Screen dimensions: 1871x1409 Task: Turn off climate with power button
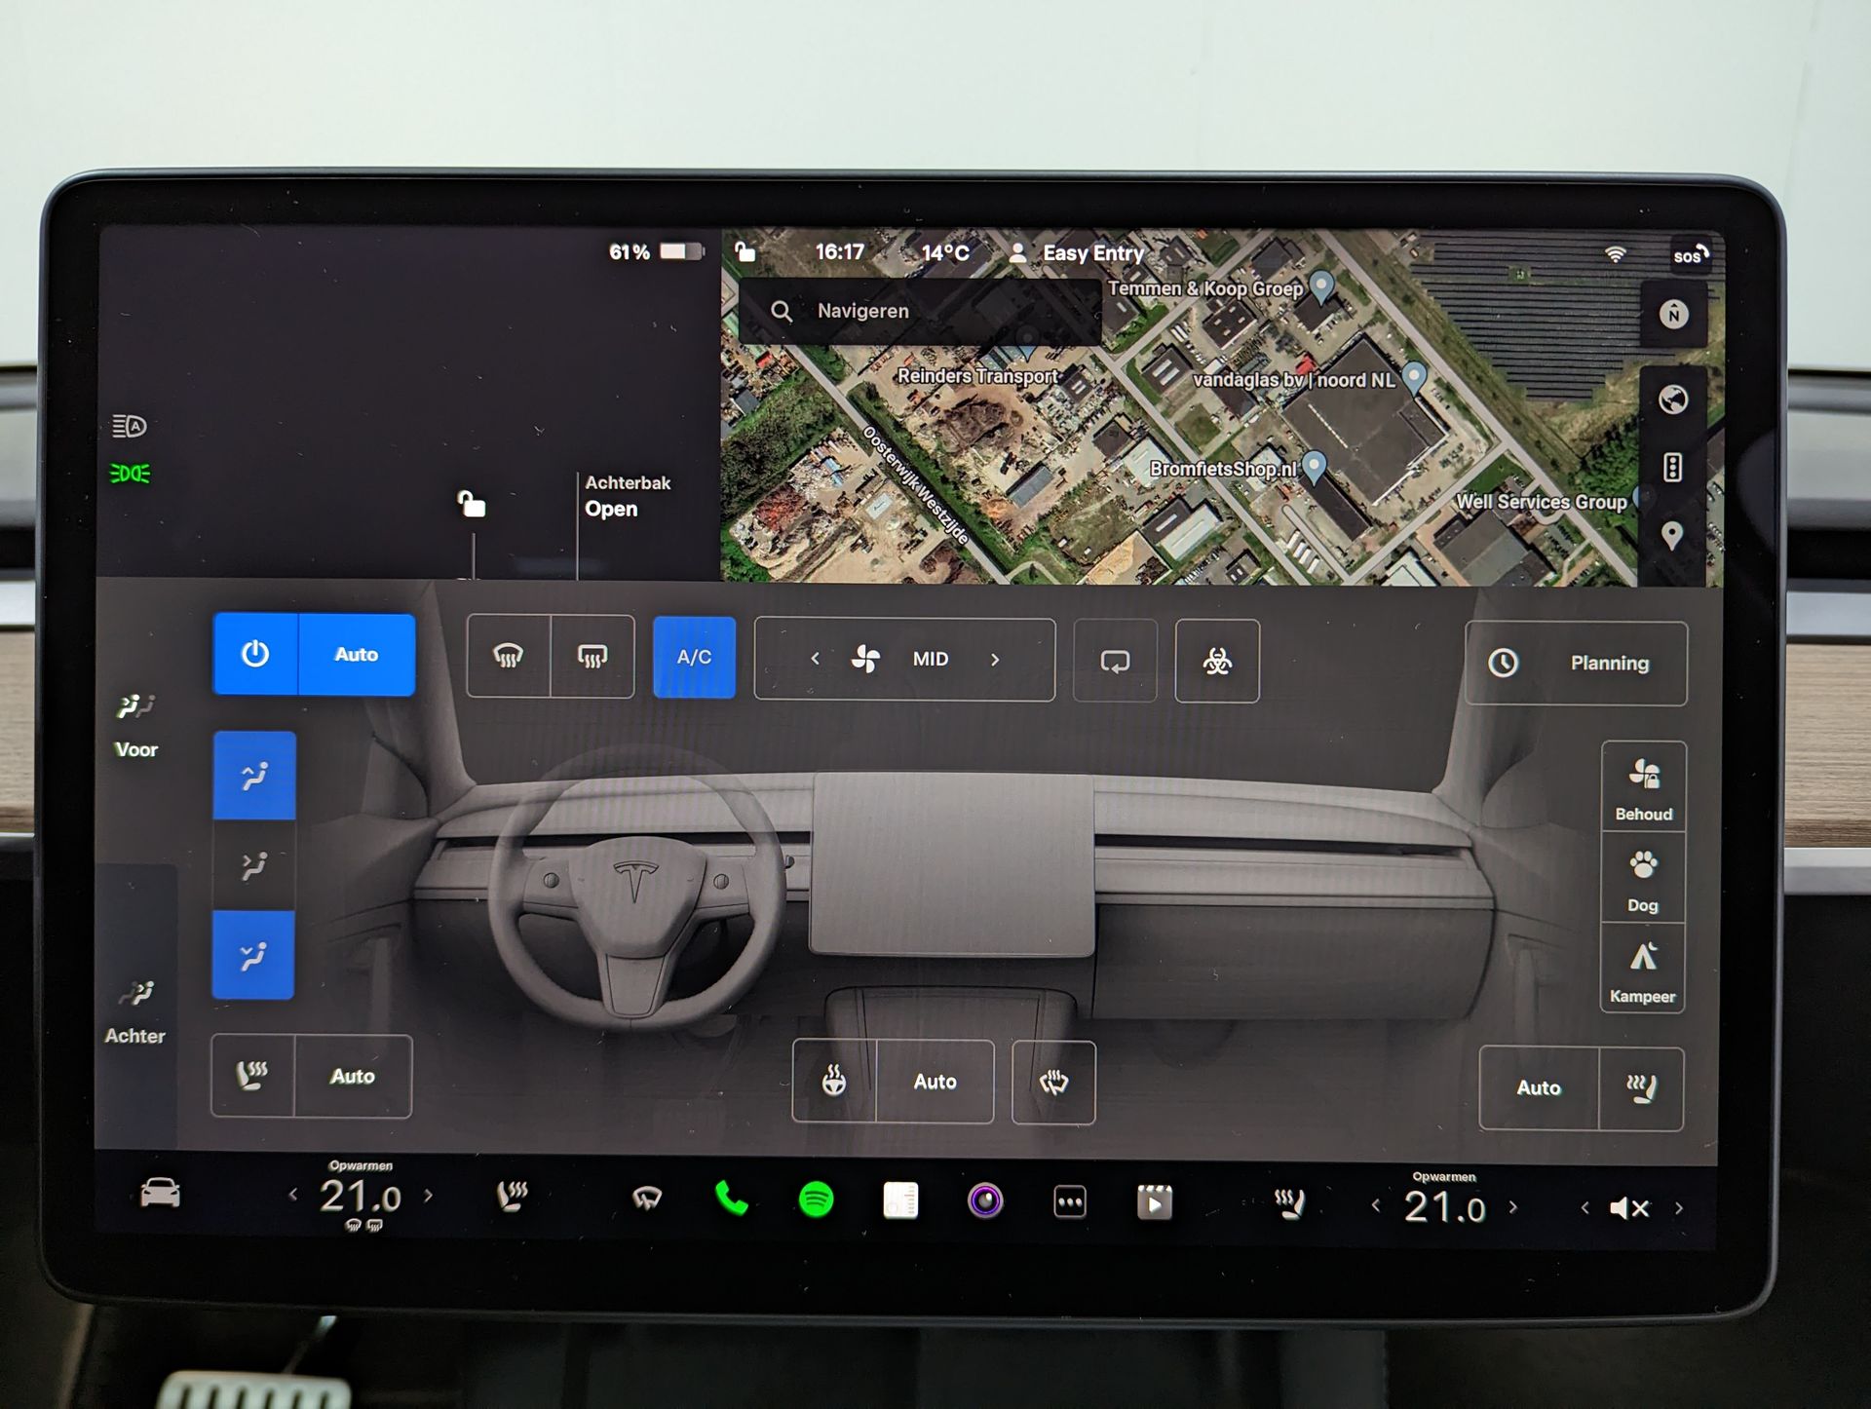[255, 654]
